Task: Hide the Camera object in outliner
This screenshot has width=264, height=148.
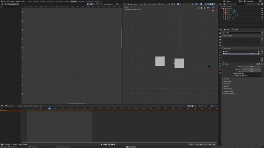Action: click(x=262, y=11)
